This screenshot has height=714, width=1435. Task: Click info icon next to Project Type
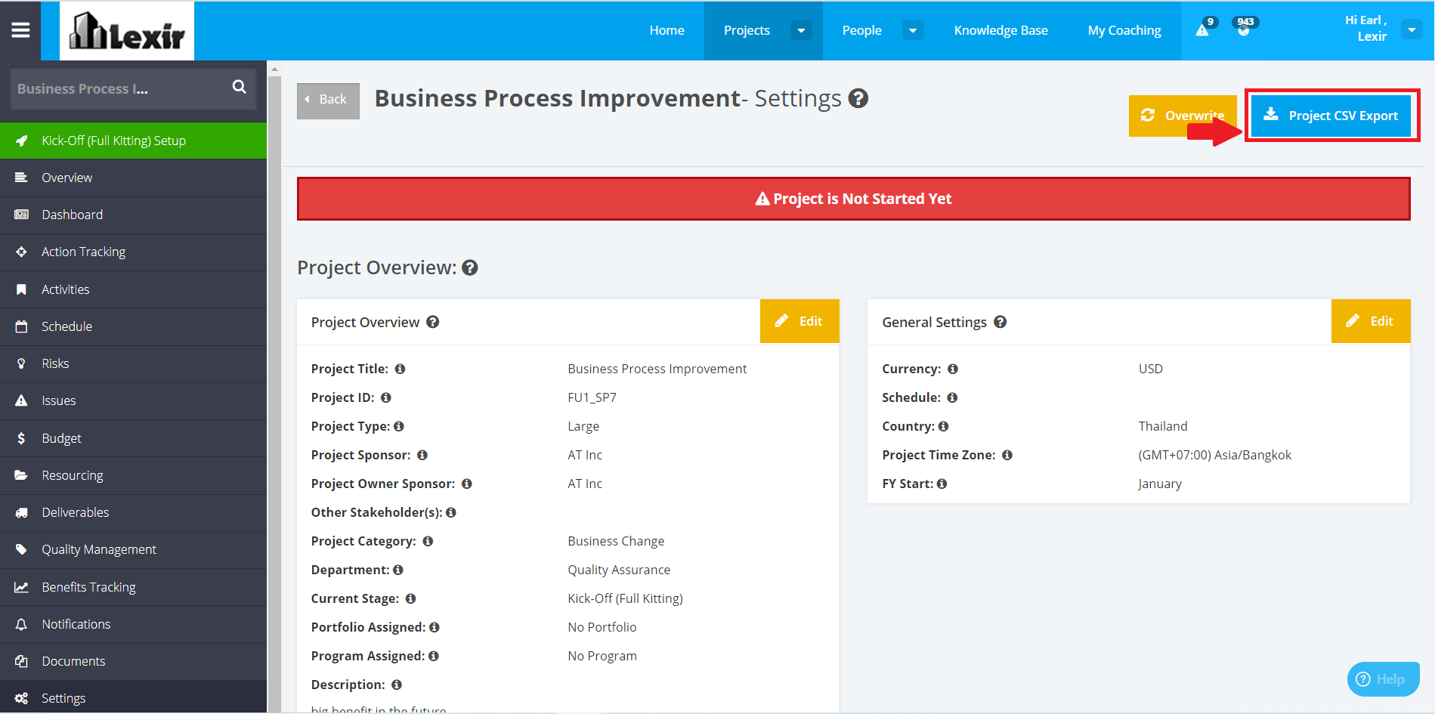[399, 426]
